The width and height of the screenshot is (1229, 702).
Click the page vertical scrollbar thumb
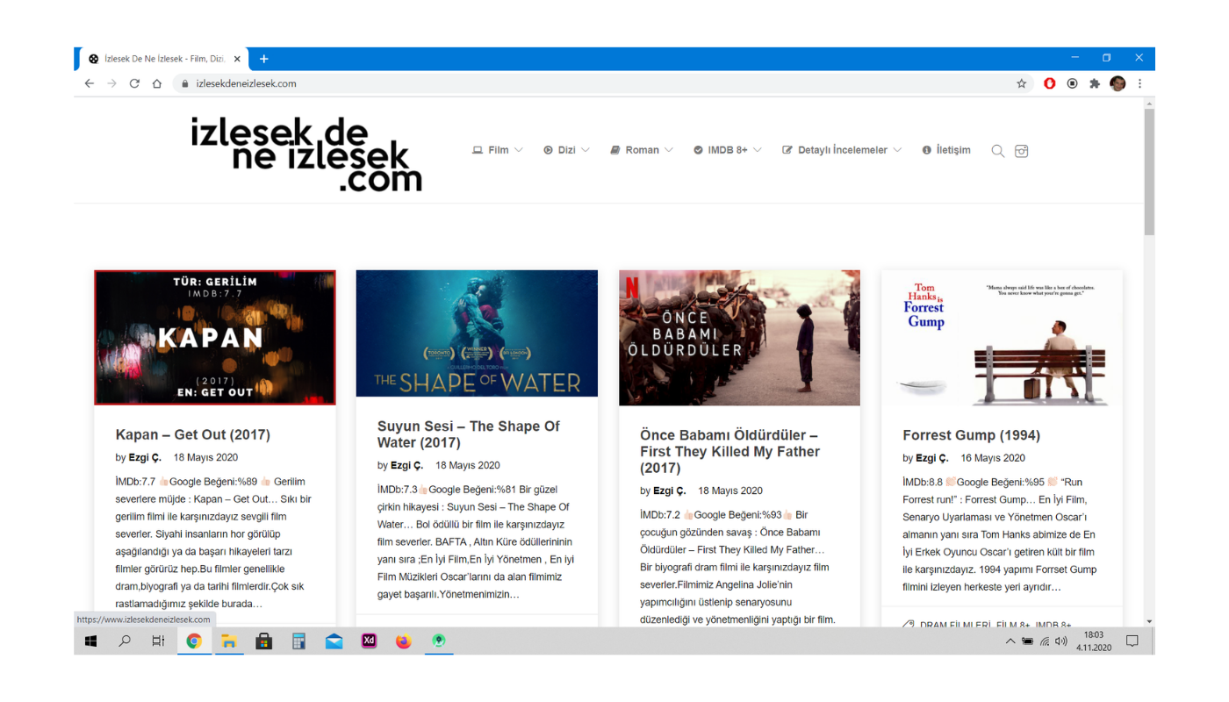point(1149,171)
